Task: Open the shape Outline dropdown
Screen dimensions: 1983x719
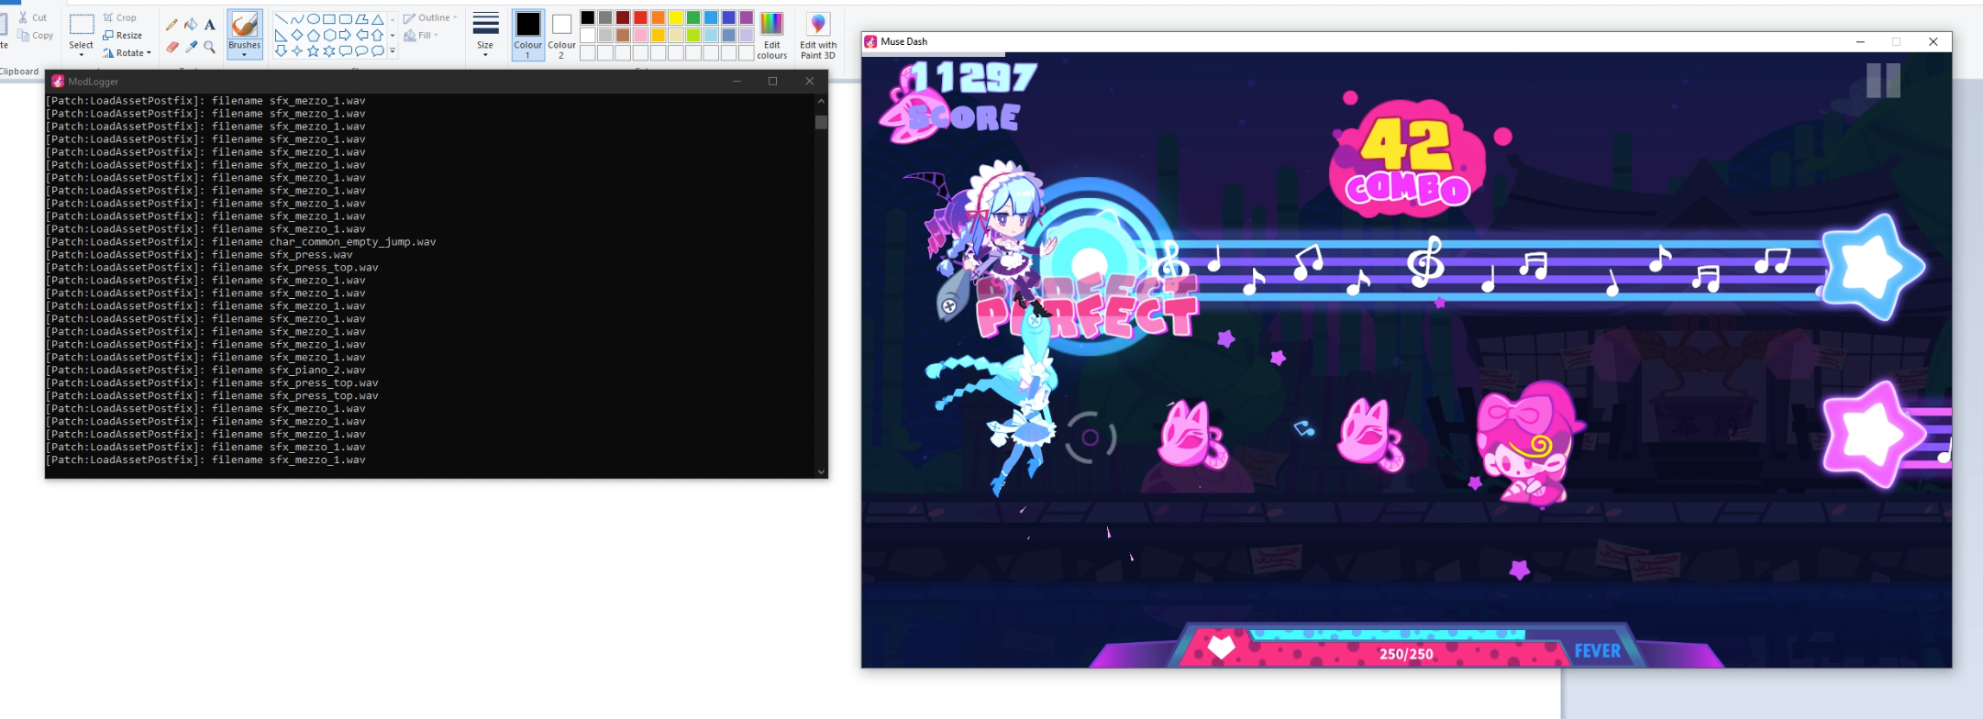Action: click(x=430, y=17)
